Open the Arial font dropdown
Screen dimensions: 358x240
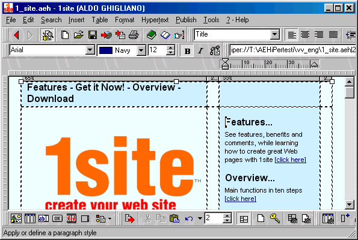(x=90, y=50)
